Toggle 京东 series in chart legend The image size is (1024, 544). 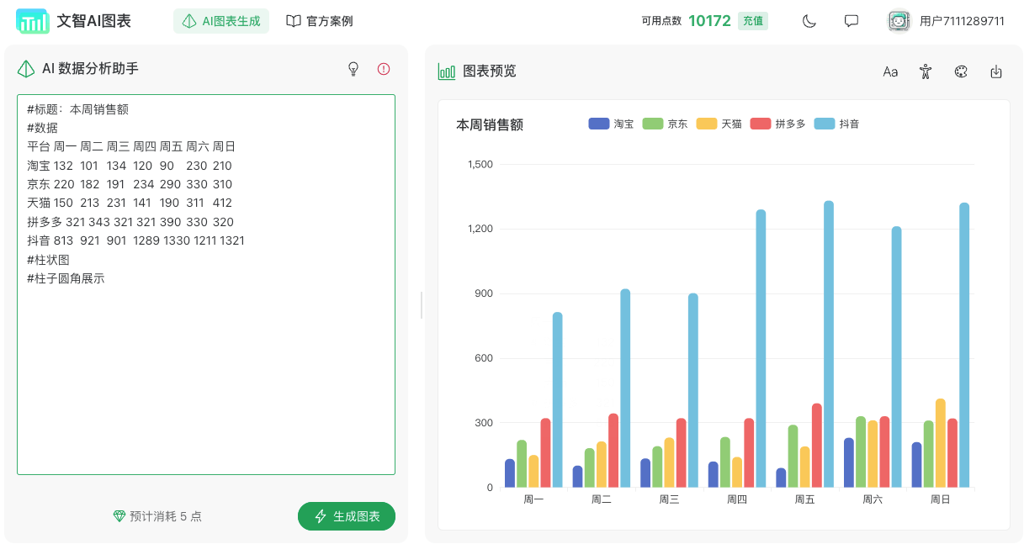tap(665, 124)
